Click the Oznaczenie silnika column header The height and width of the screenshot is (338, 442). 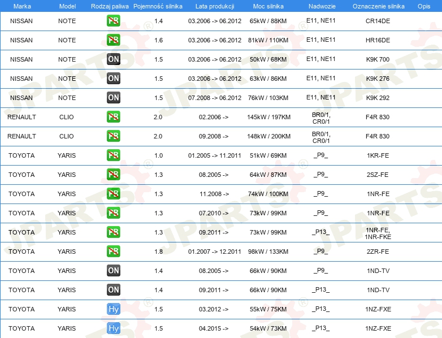click(378, 6)
